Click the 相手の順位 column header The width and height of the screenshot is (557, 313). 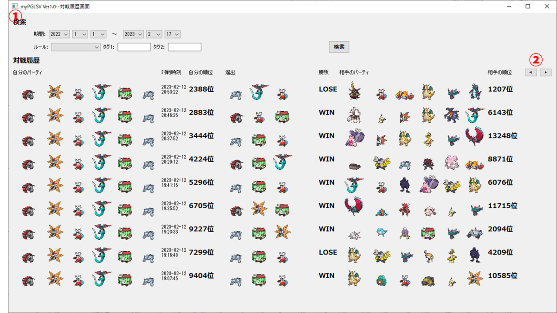[x=499, y=72]
